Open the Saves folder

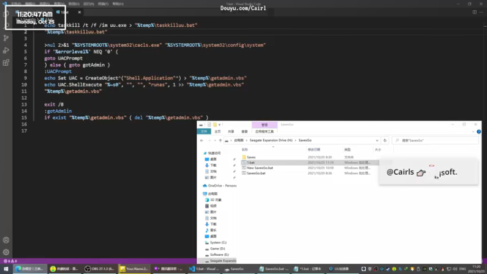(x=248, y=157)
